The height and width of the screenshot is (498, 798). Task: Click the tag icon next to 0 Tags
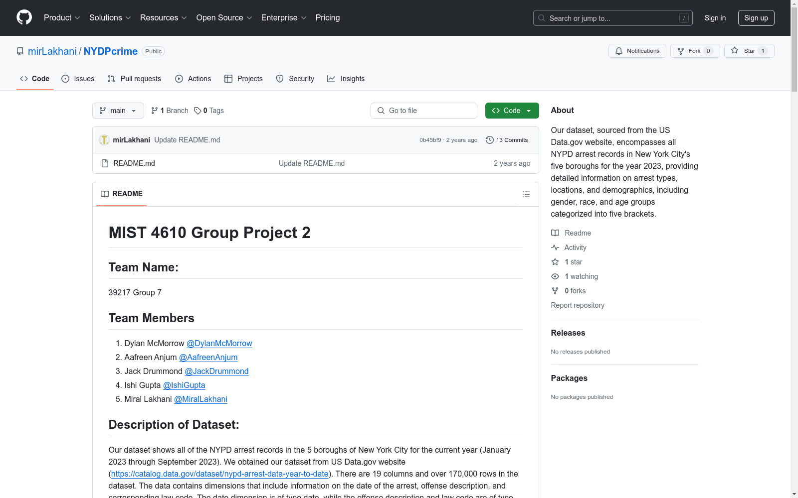(x=198, y=111)
